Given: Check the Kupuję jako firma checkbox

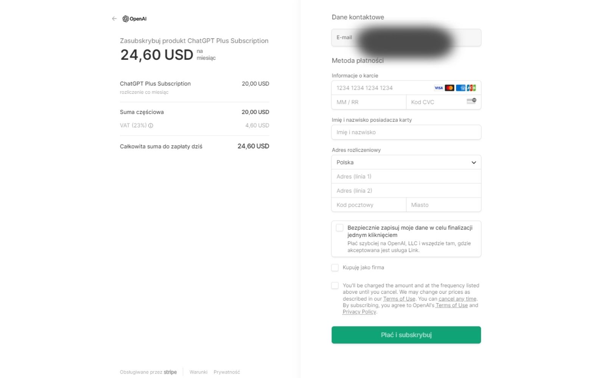Looking at the screenshot, I should click(x=335, y=267).
